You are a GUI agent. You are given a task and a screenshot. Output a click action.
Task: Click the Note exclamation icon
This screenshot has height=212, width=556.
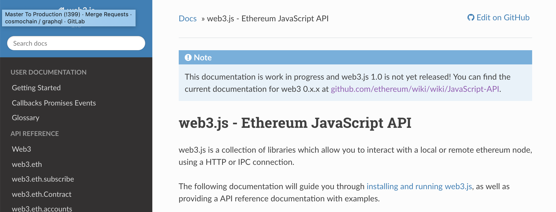tap(188, 58)
